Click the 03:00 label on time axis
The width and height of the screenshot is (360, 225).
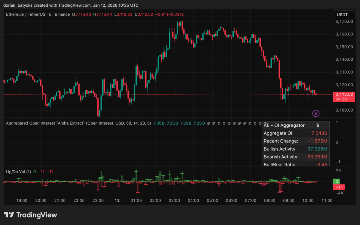(174, 200)
